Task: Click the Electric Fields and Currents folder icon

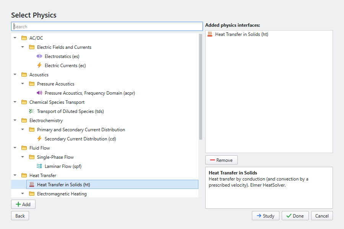Action: (32, 47)
